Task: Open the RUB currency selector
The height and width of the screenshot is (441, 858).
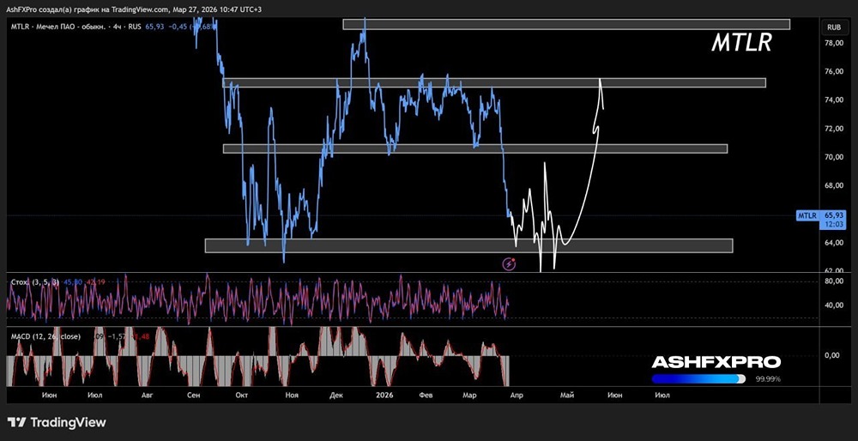Action: (833, 27)
